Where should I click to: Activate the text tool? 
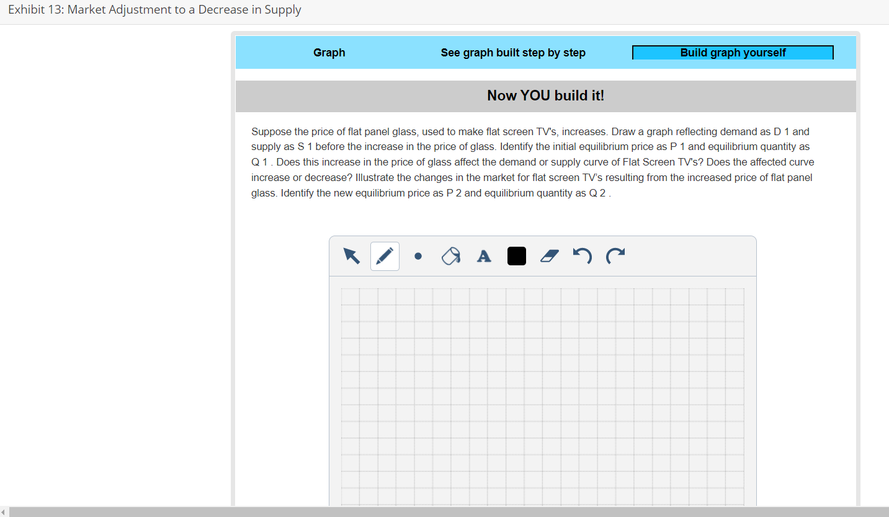484,256
